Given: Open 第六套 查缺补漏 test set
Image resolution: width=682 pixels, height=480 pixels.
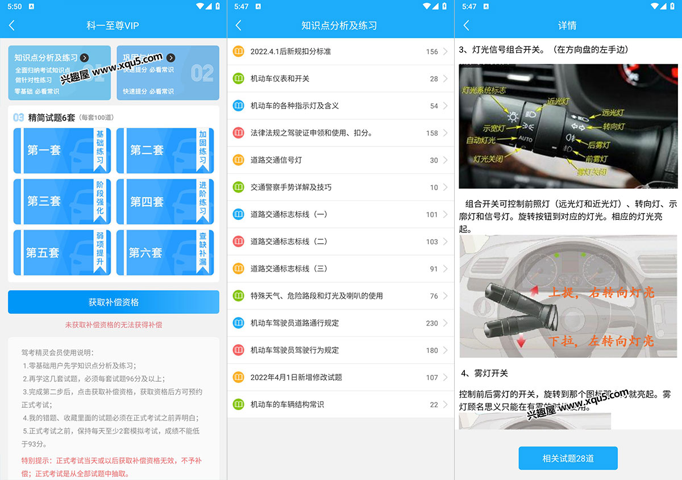Looking at the screenshot, I should pos(165,253).
